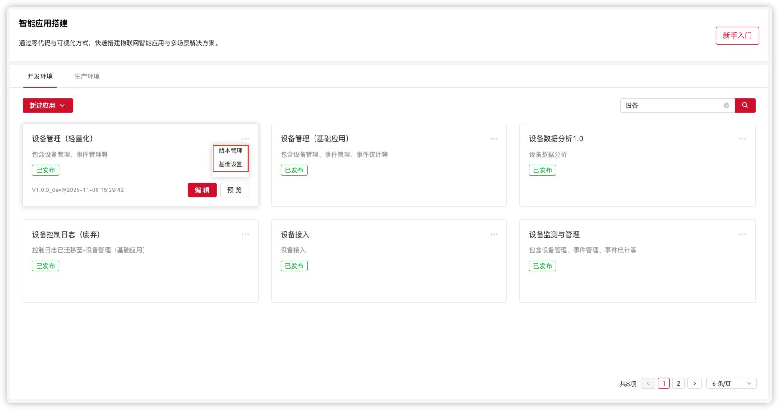Switch to the 生产环境 tab
This screenshot has width=779, height=410.
point(88,76)
